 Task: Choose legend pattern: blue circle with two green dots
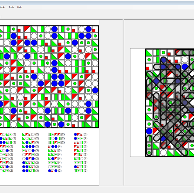(x=79, y=138)
